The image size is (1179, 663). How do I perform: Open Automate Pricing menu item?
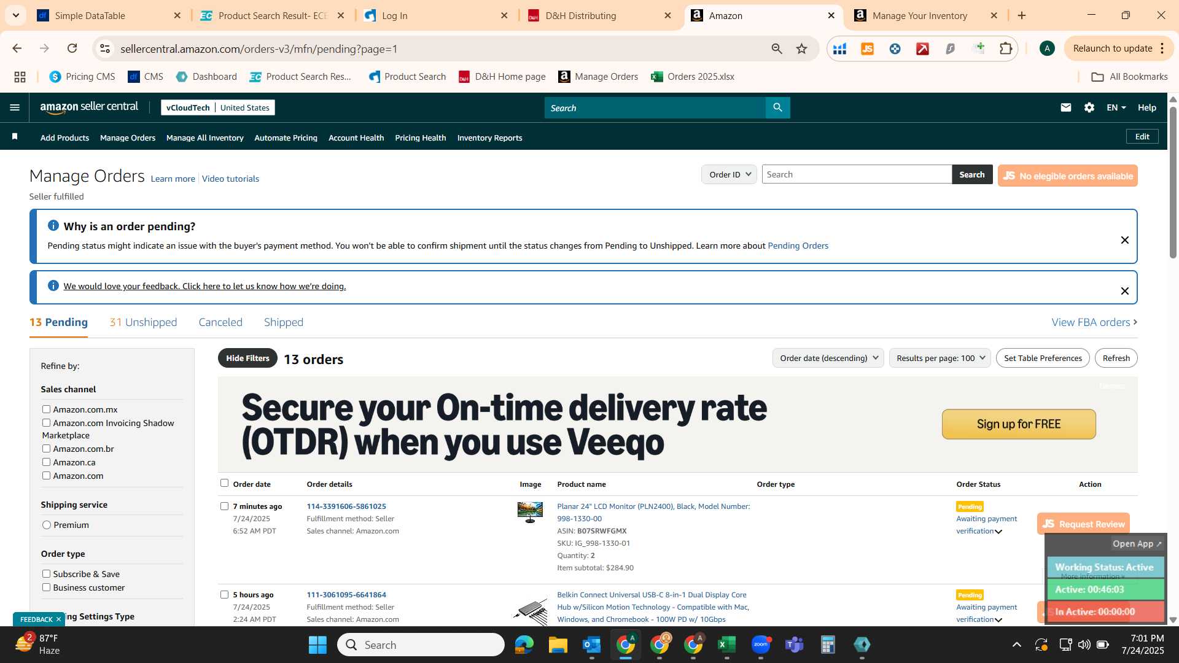click(286, 138)
